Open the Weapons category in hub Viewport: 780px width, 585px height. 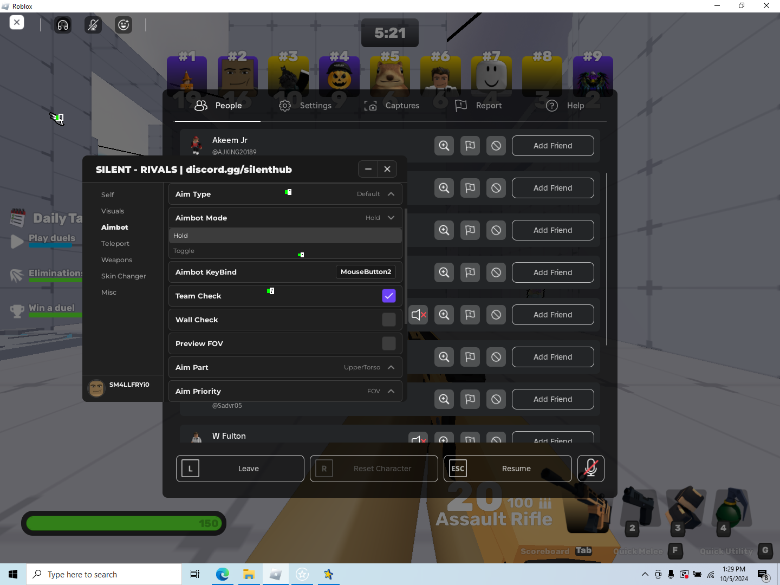116,260
